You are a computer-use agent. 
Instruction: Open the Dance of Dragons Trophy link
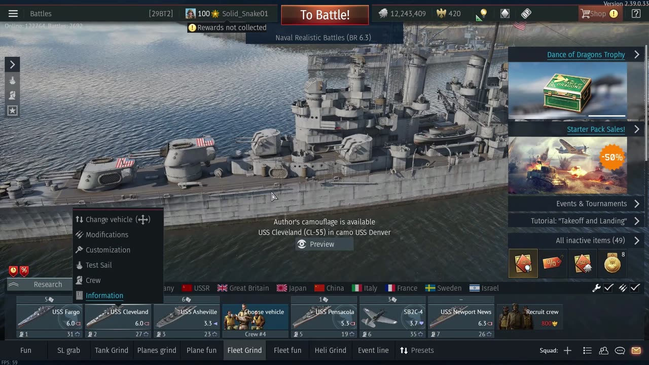(586, 55)
